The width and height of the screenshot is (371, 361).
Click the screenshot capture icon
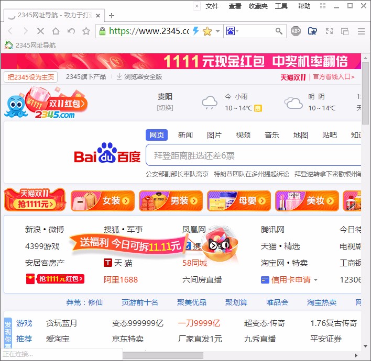(330, 31)
